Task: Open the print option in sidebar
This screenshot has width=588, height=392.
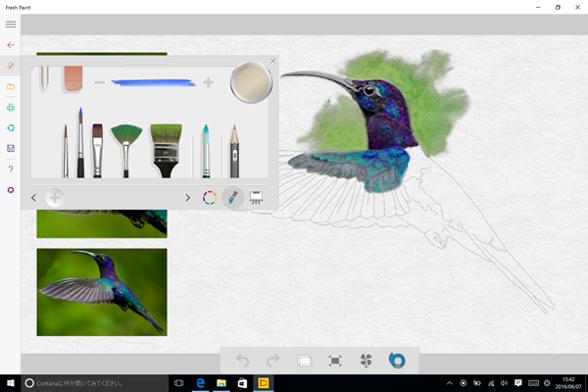Action: pos(10,107)
